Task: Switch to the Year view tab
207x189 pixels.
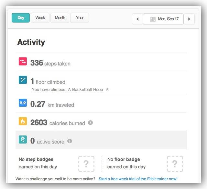Action: [80, 18]
